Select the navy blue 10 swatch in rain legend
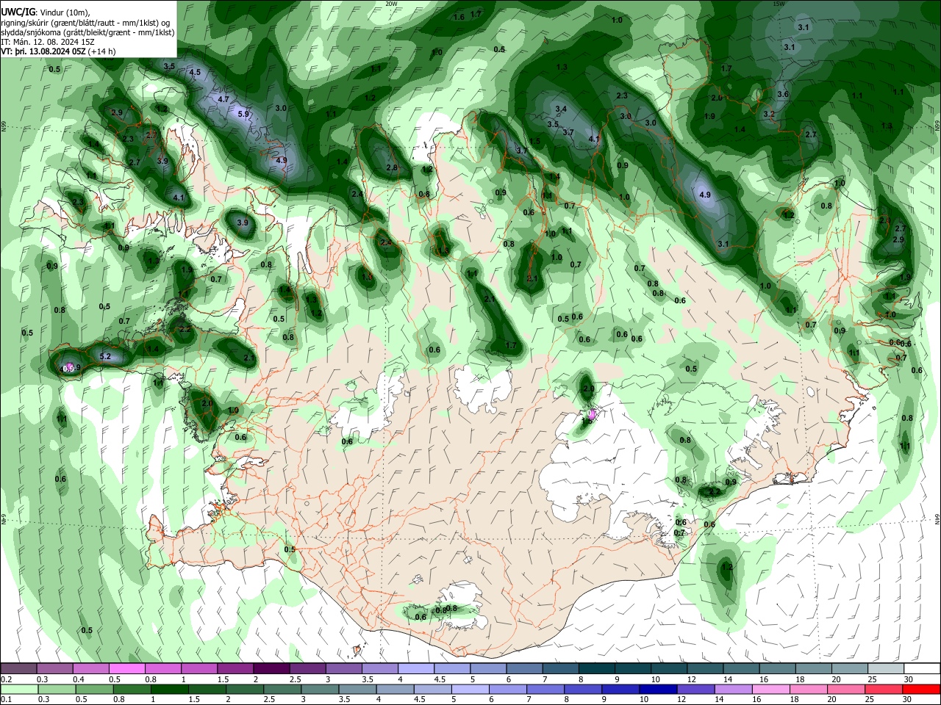 tap(658, 690)
